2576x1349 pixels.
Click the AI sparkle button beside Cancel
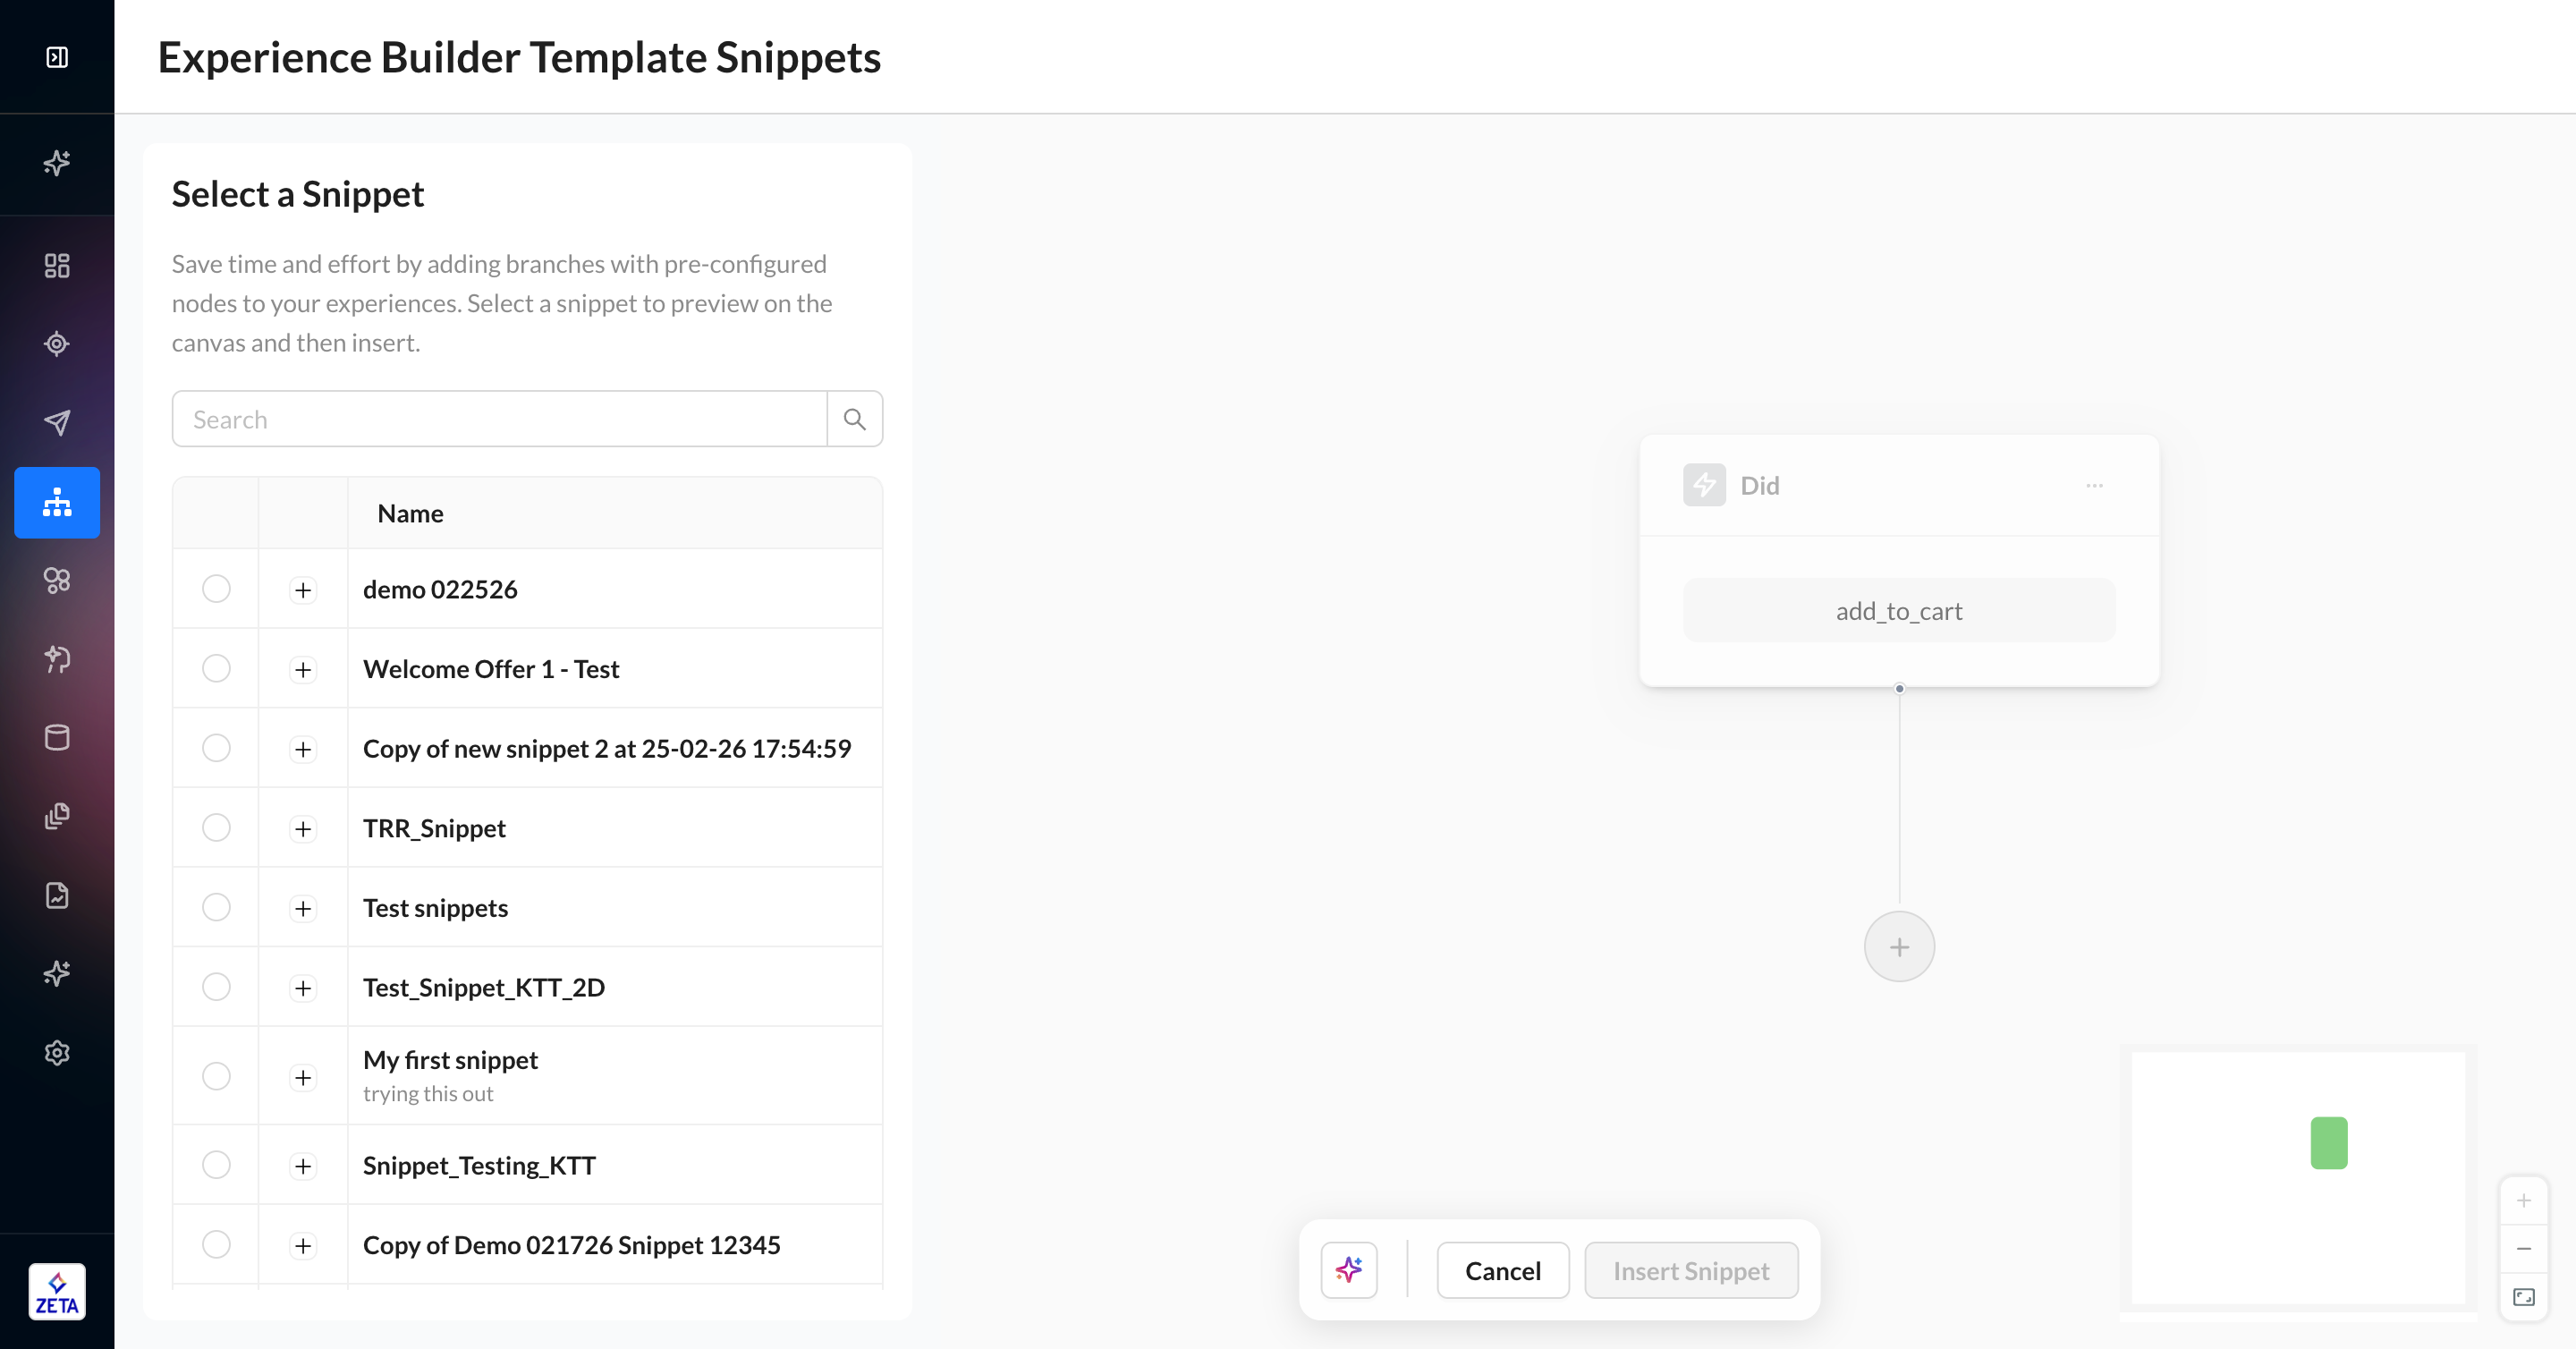(x=1348, y=1270)
